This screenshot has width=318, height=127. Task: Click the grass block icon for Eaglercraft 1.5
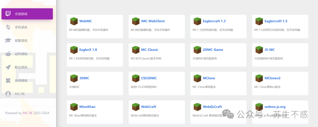tap(259, 21)
